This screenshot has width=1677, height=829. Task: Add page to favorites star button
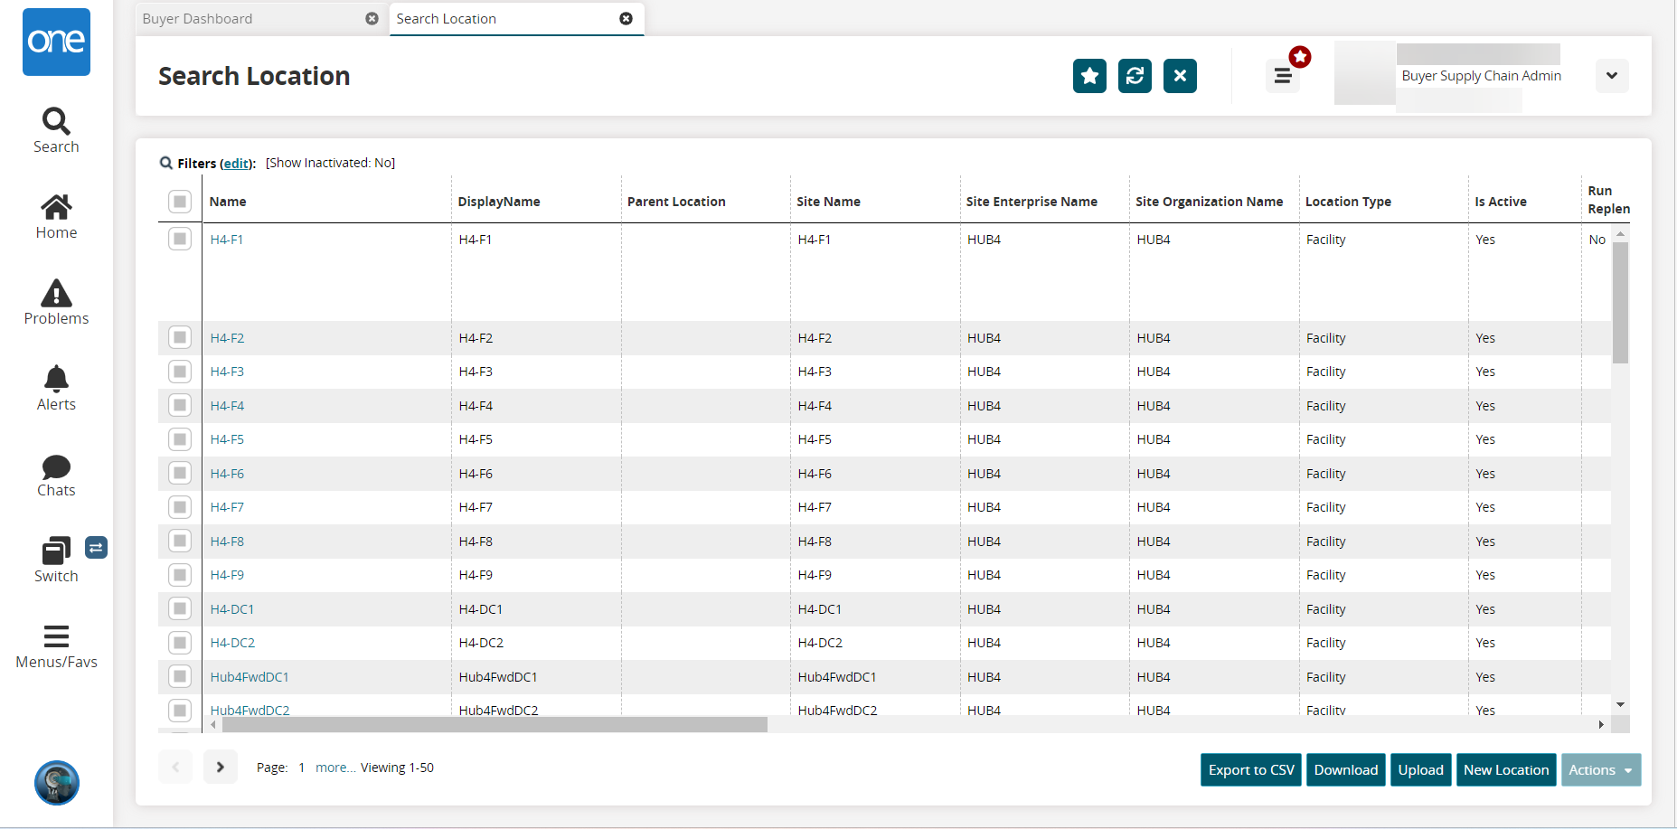pyautogui.click(x=1089, y=76)
